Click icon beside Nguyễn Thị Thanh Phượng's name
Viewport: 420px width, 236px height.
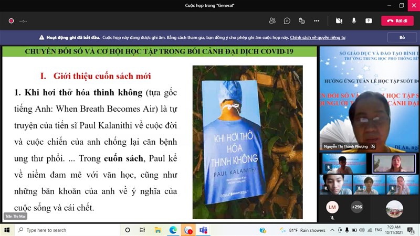(x=373, y=146)
